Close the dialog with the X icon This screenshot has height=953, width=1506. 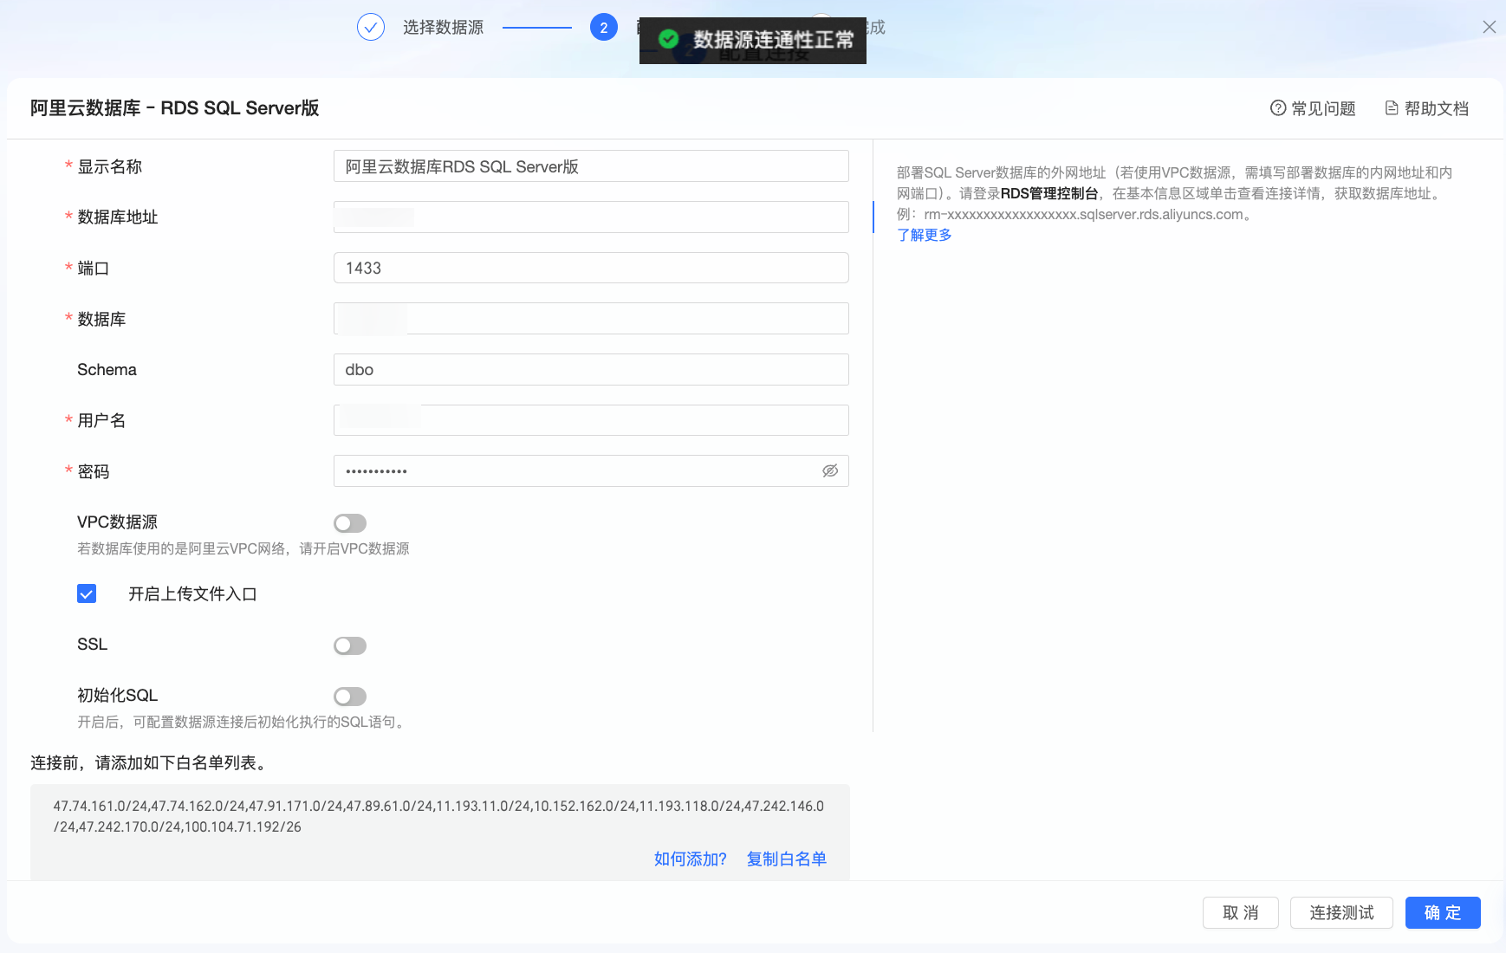(1490, 27)
